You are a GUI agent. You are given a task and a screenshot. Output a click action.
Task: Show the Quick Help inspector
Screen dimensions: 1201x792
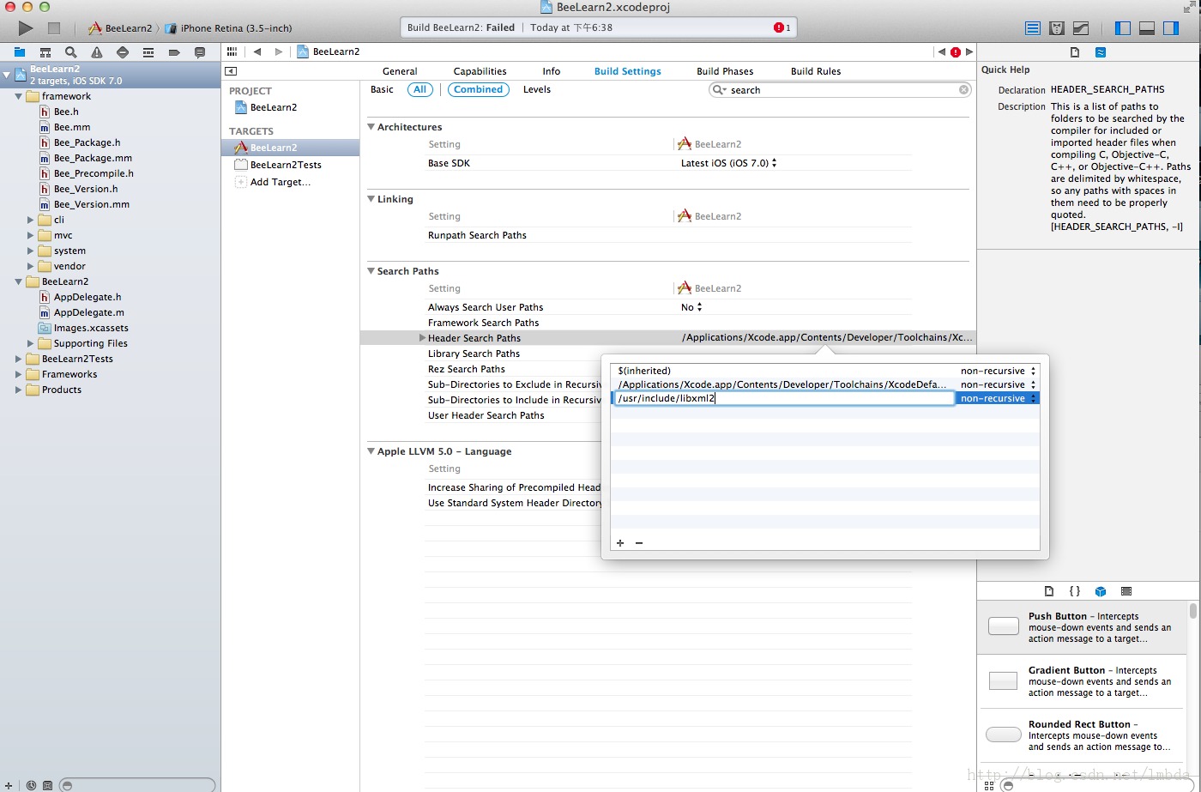tap(1101, 52)
